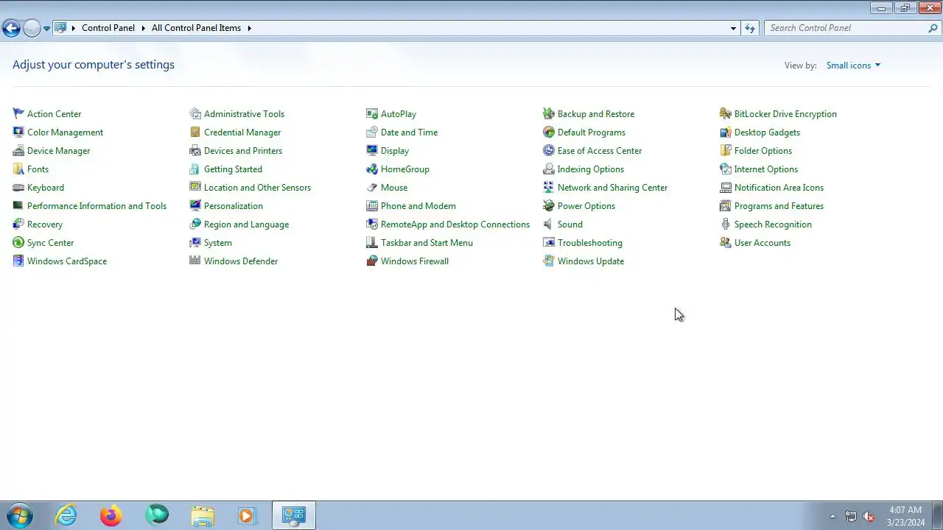Open Programs and Features link
Viewport: 943px width, 530px height.
click(779, 206)
